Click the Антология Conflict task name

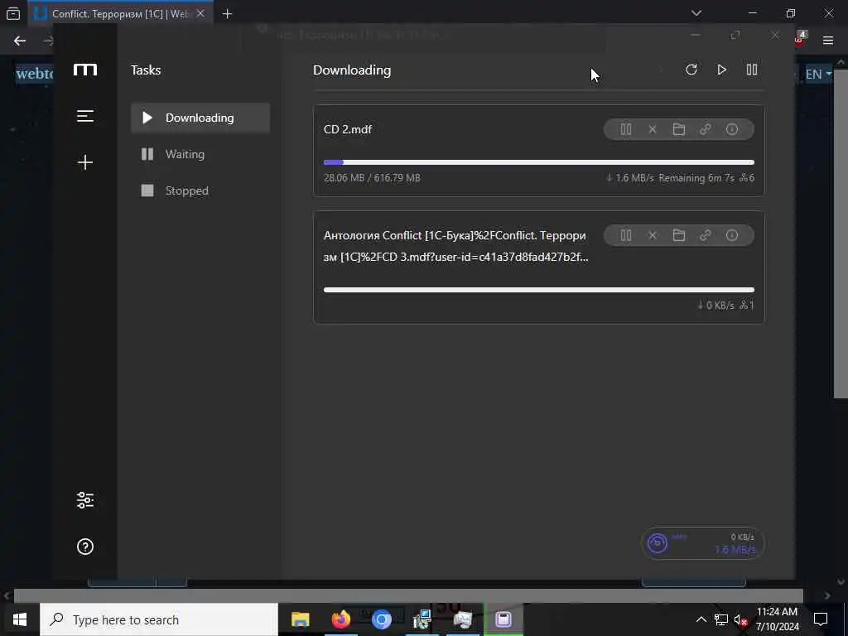coord(456,246)
